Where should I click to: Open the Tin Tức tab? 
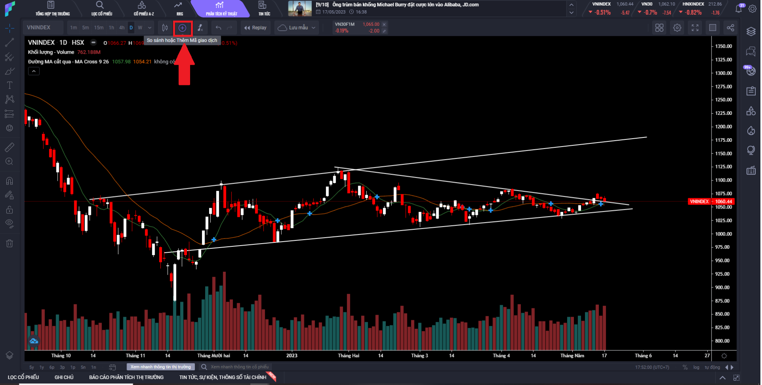point(264,8)
